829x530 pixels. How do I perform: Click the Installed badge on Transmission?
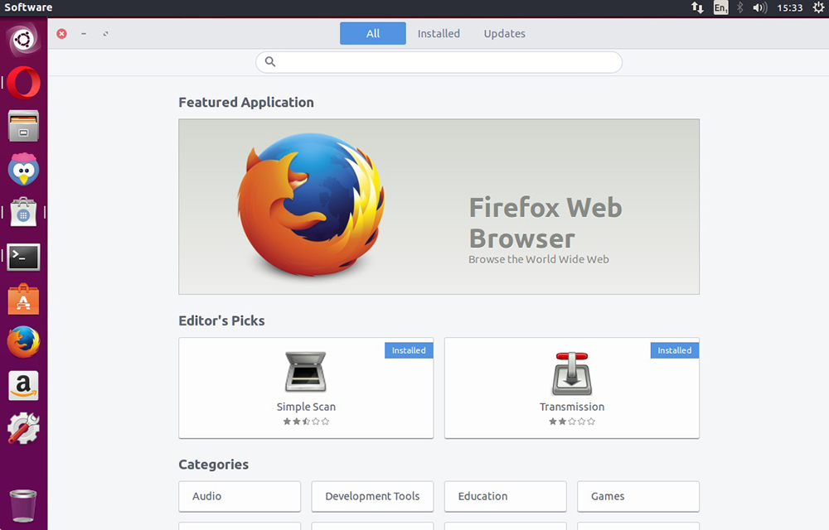(675, 350)
